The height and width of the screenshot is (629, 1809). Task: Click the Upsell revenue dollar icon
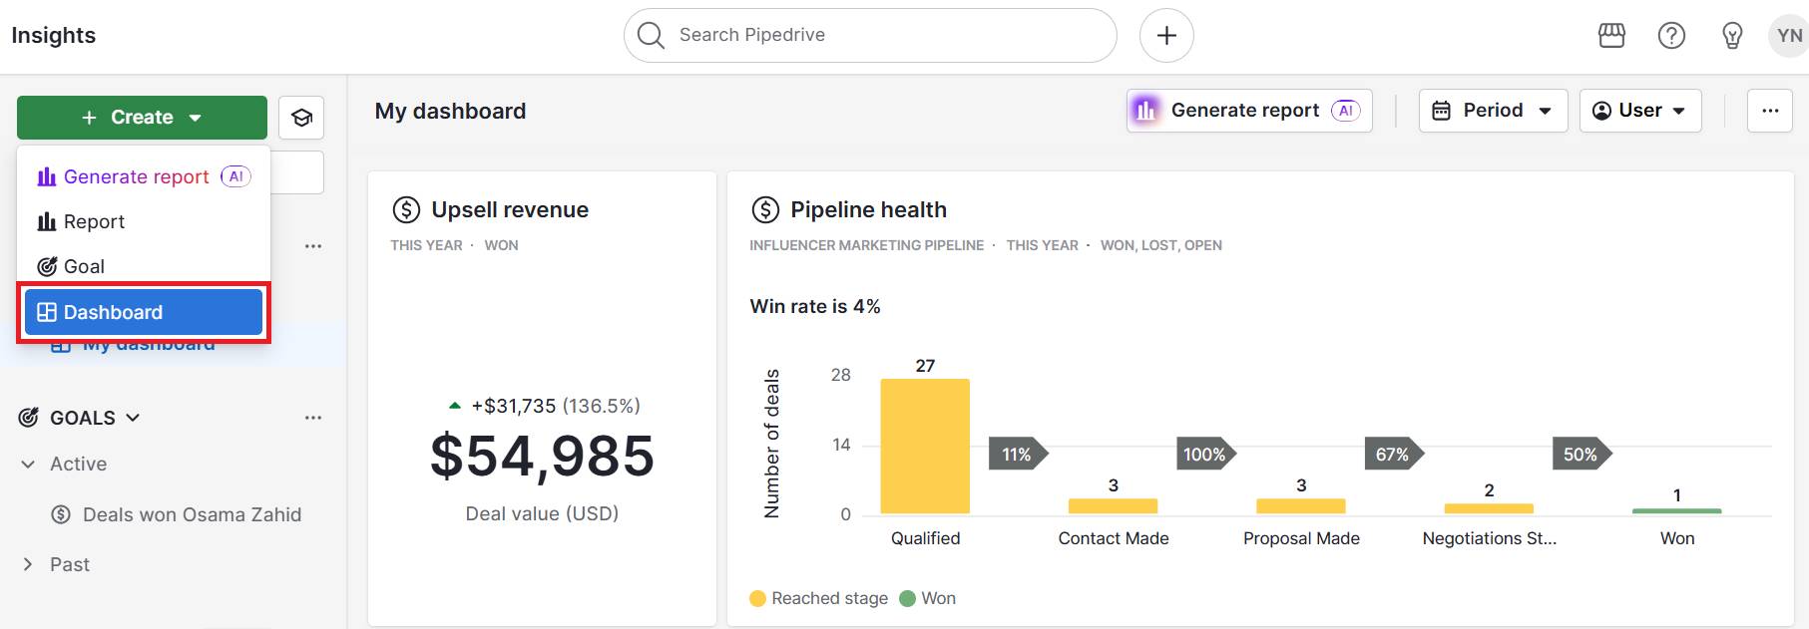(x=406, y=210)
